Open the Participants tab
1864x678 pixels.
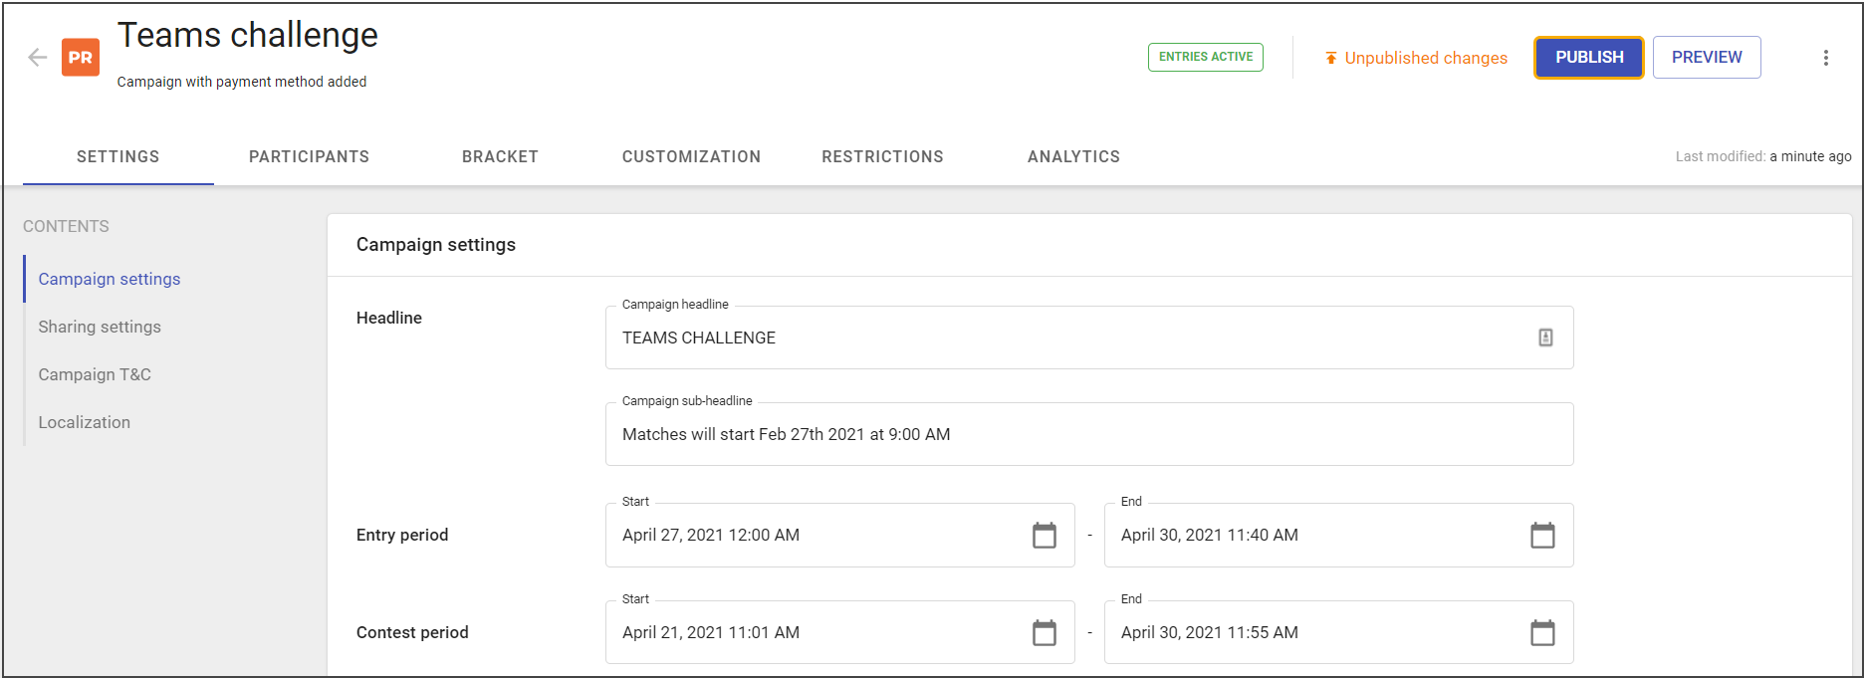(309, 156)
